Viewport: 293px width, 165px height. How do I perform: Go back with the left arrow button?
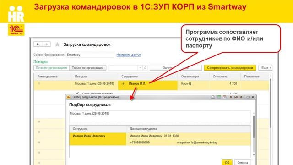[38, 44]
